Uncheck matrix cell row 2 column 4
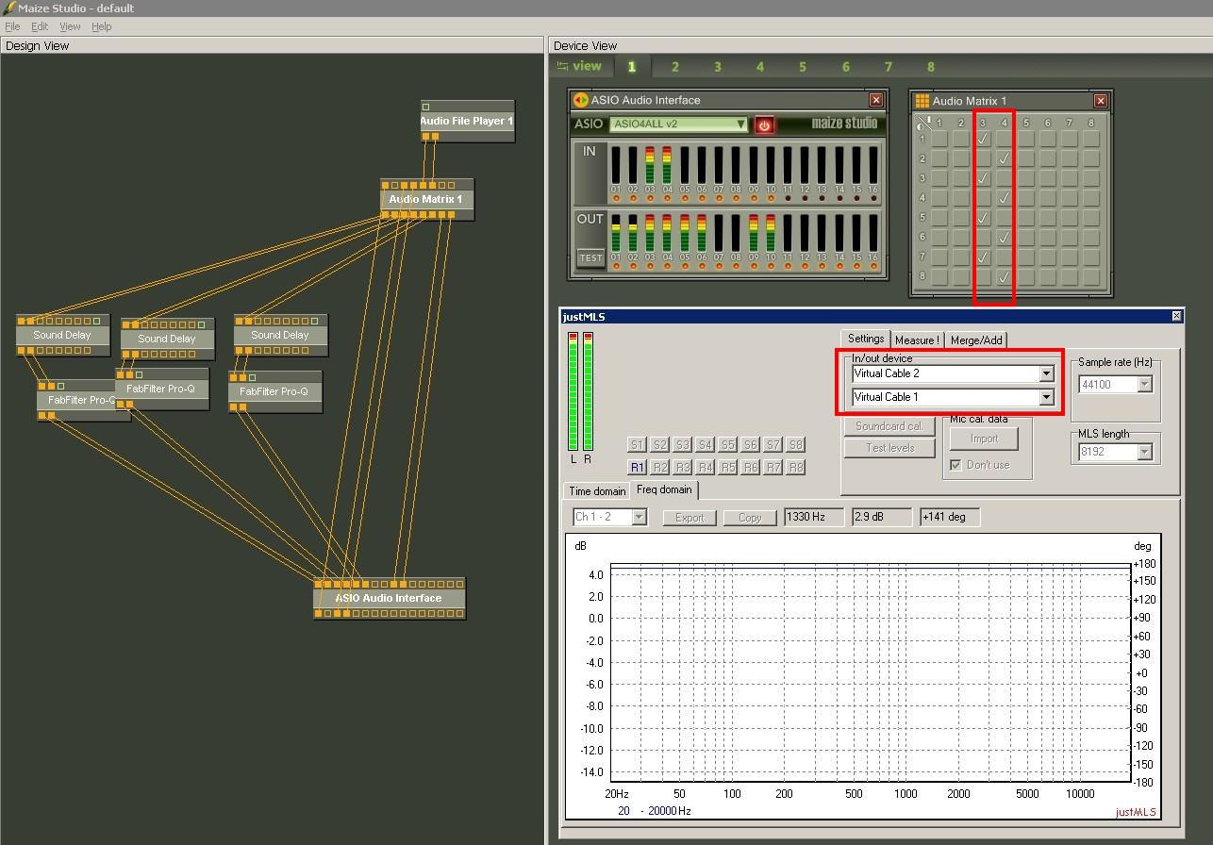 coord(1005,158)
